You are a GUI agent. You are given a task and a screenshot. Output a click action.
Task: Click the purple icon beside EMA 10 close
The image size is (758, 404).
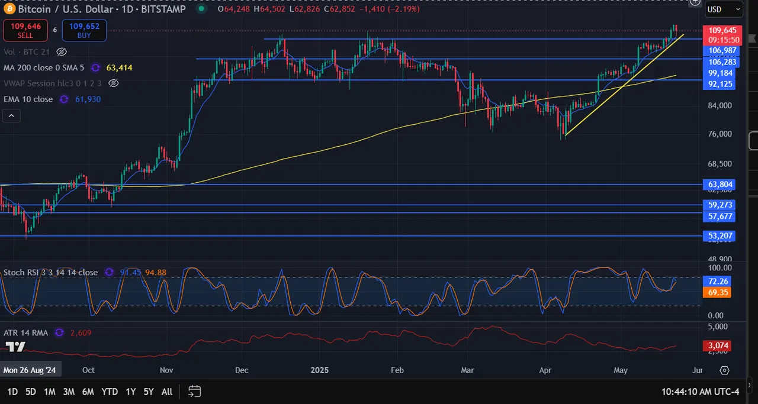[64, 99]
